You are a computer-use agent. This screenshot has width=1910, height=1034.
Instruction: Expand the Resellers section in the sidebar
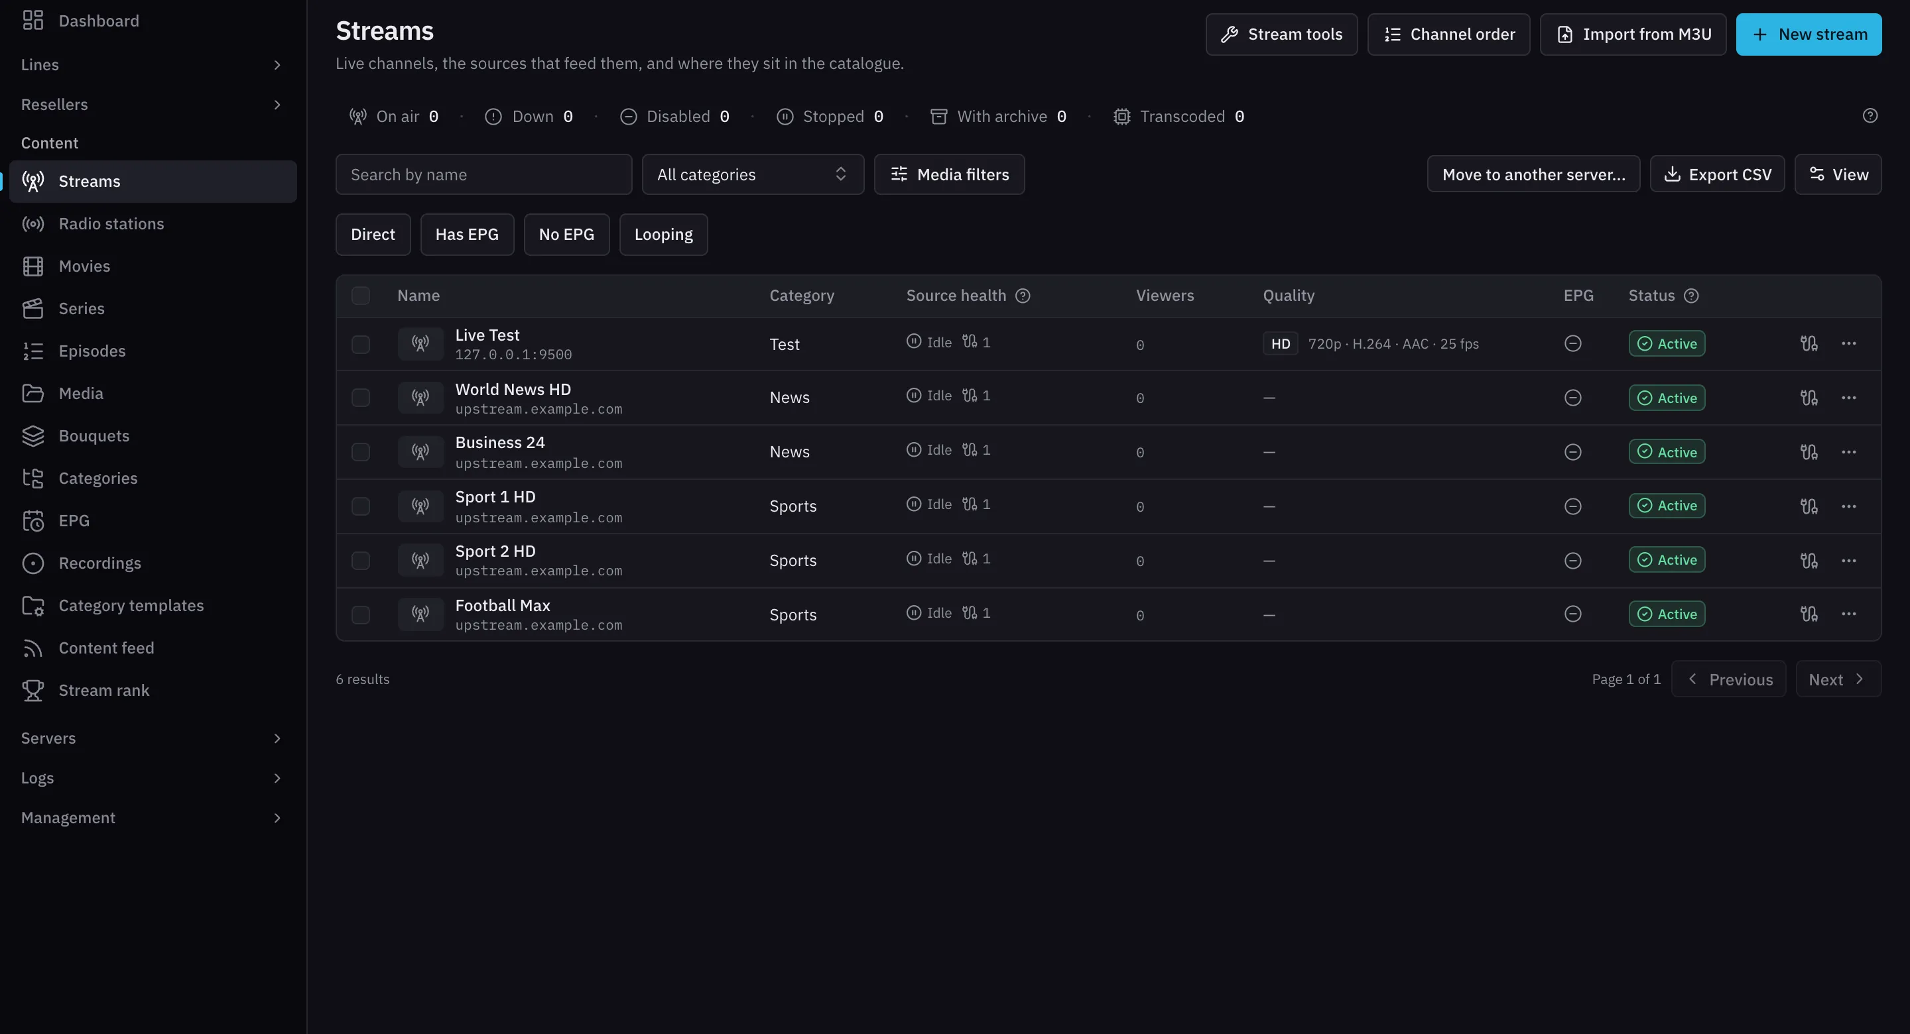pos(153,105)
